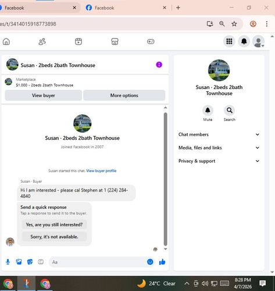Viewport: 275px width, 291px height.
Task: Click chat scroll up arrow
Action: [x=165, y=108]
